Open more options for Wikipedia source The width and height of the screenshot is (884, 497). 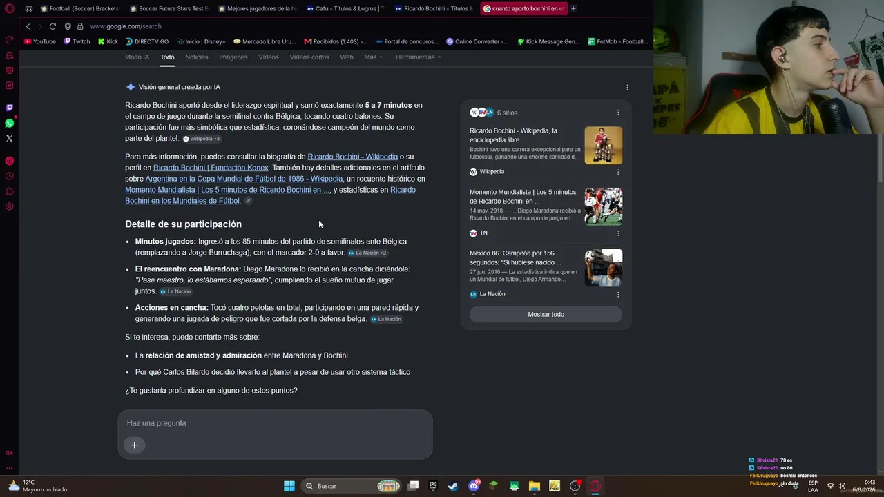pos(618,172)
